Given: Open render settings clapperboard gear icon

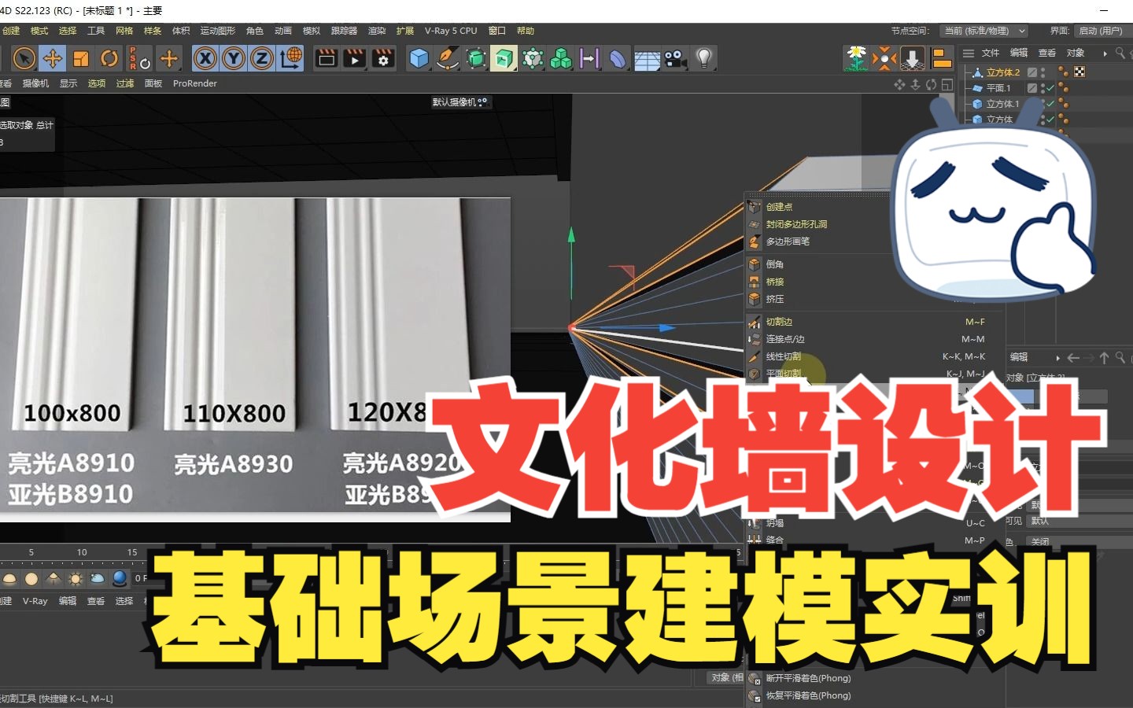Looking at the screenshot, I should click(x=383, y=58).
